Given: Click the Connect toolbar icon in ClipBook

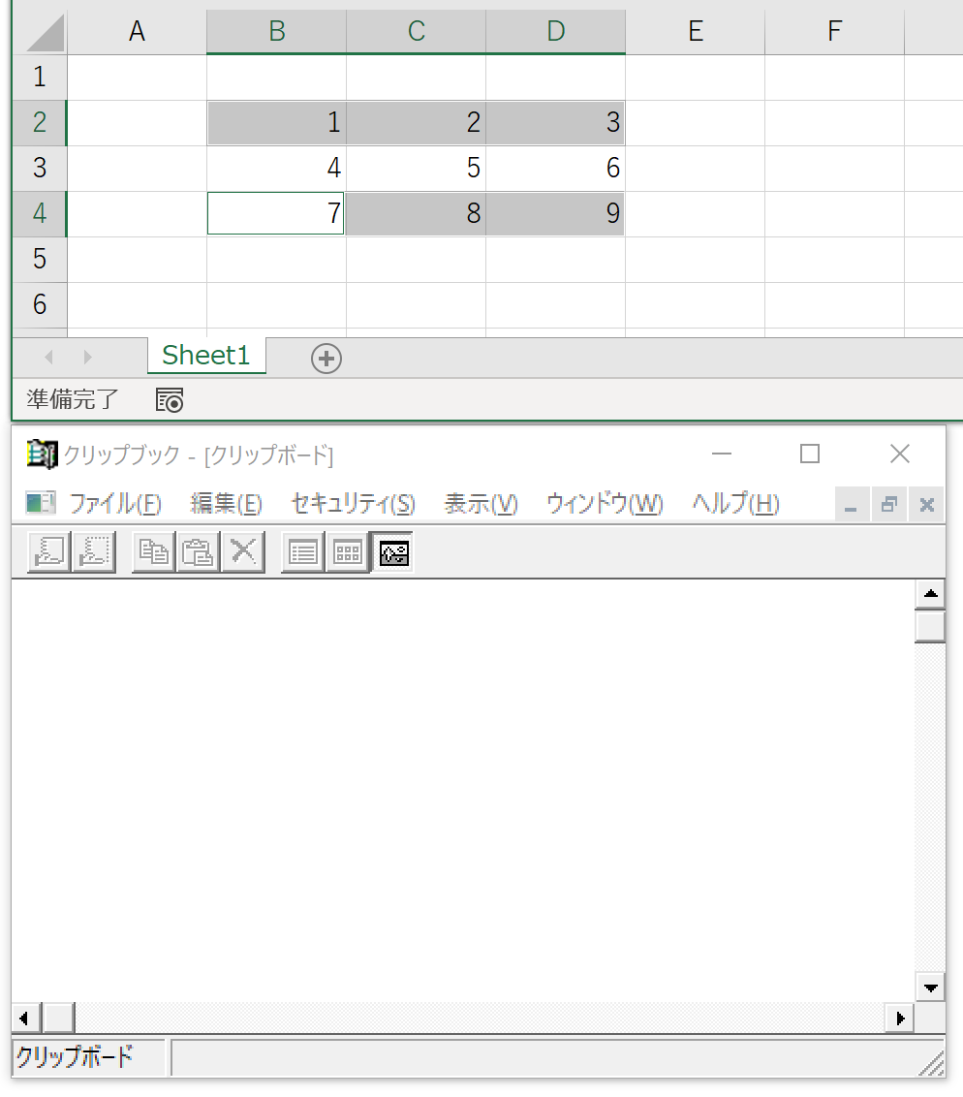Looking at the screenshot, I should (x=49, y=552).
